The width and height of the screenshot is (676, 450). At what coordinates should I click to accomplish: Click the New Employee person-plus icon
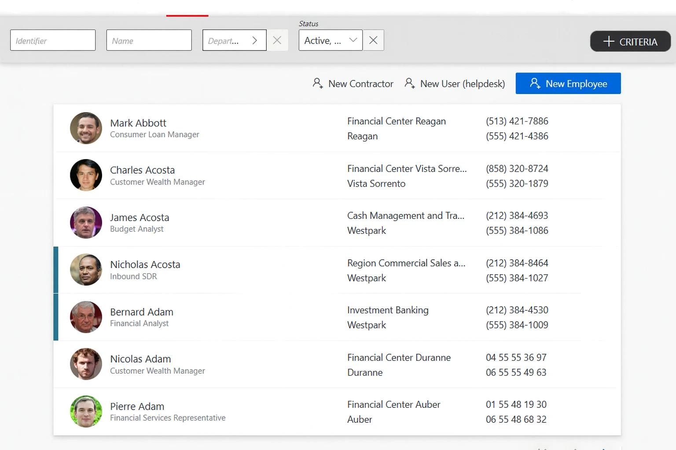click(x=535, y=83)
